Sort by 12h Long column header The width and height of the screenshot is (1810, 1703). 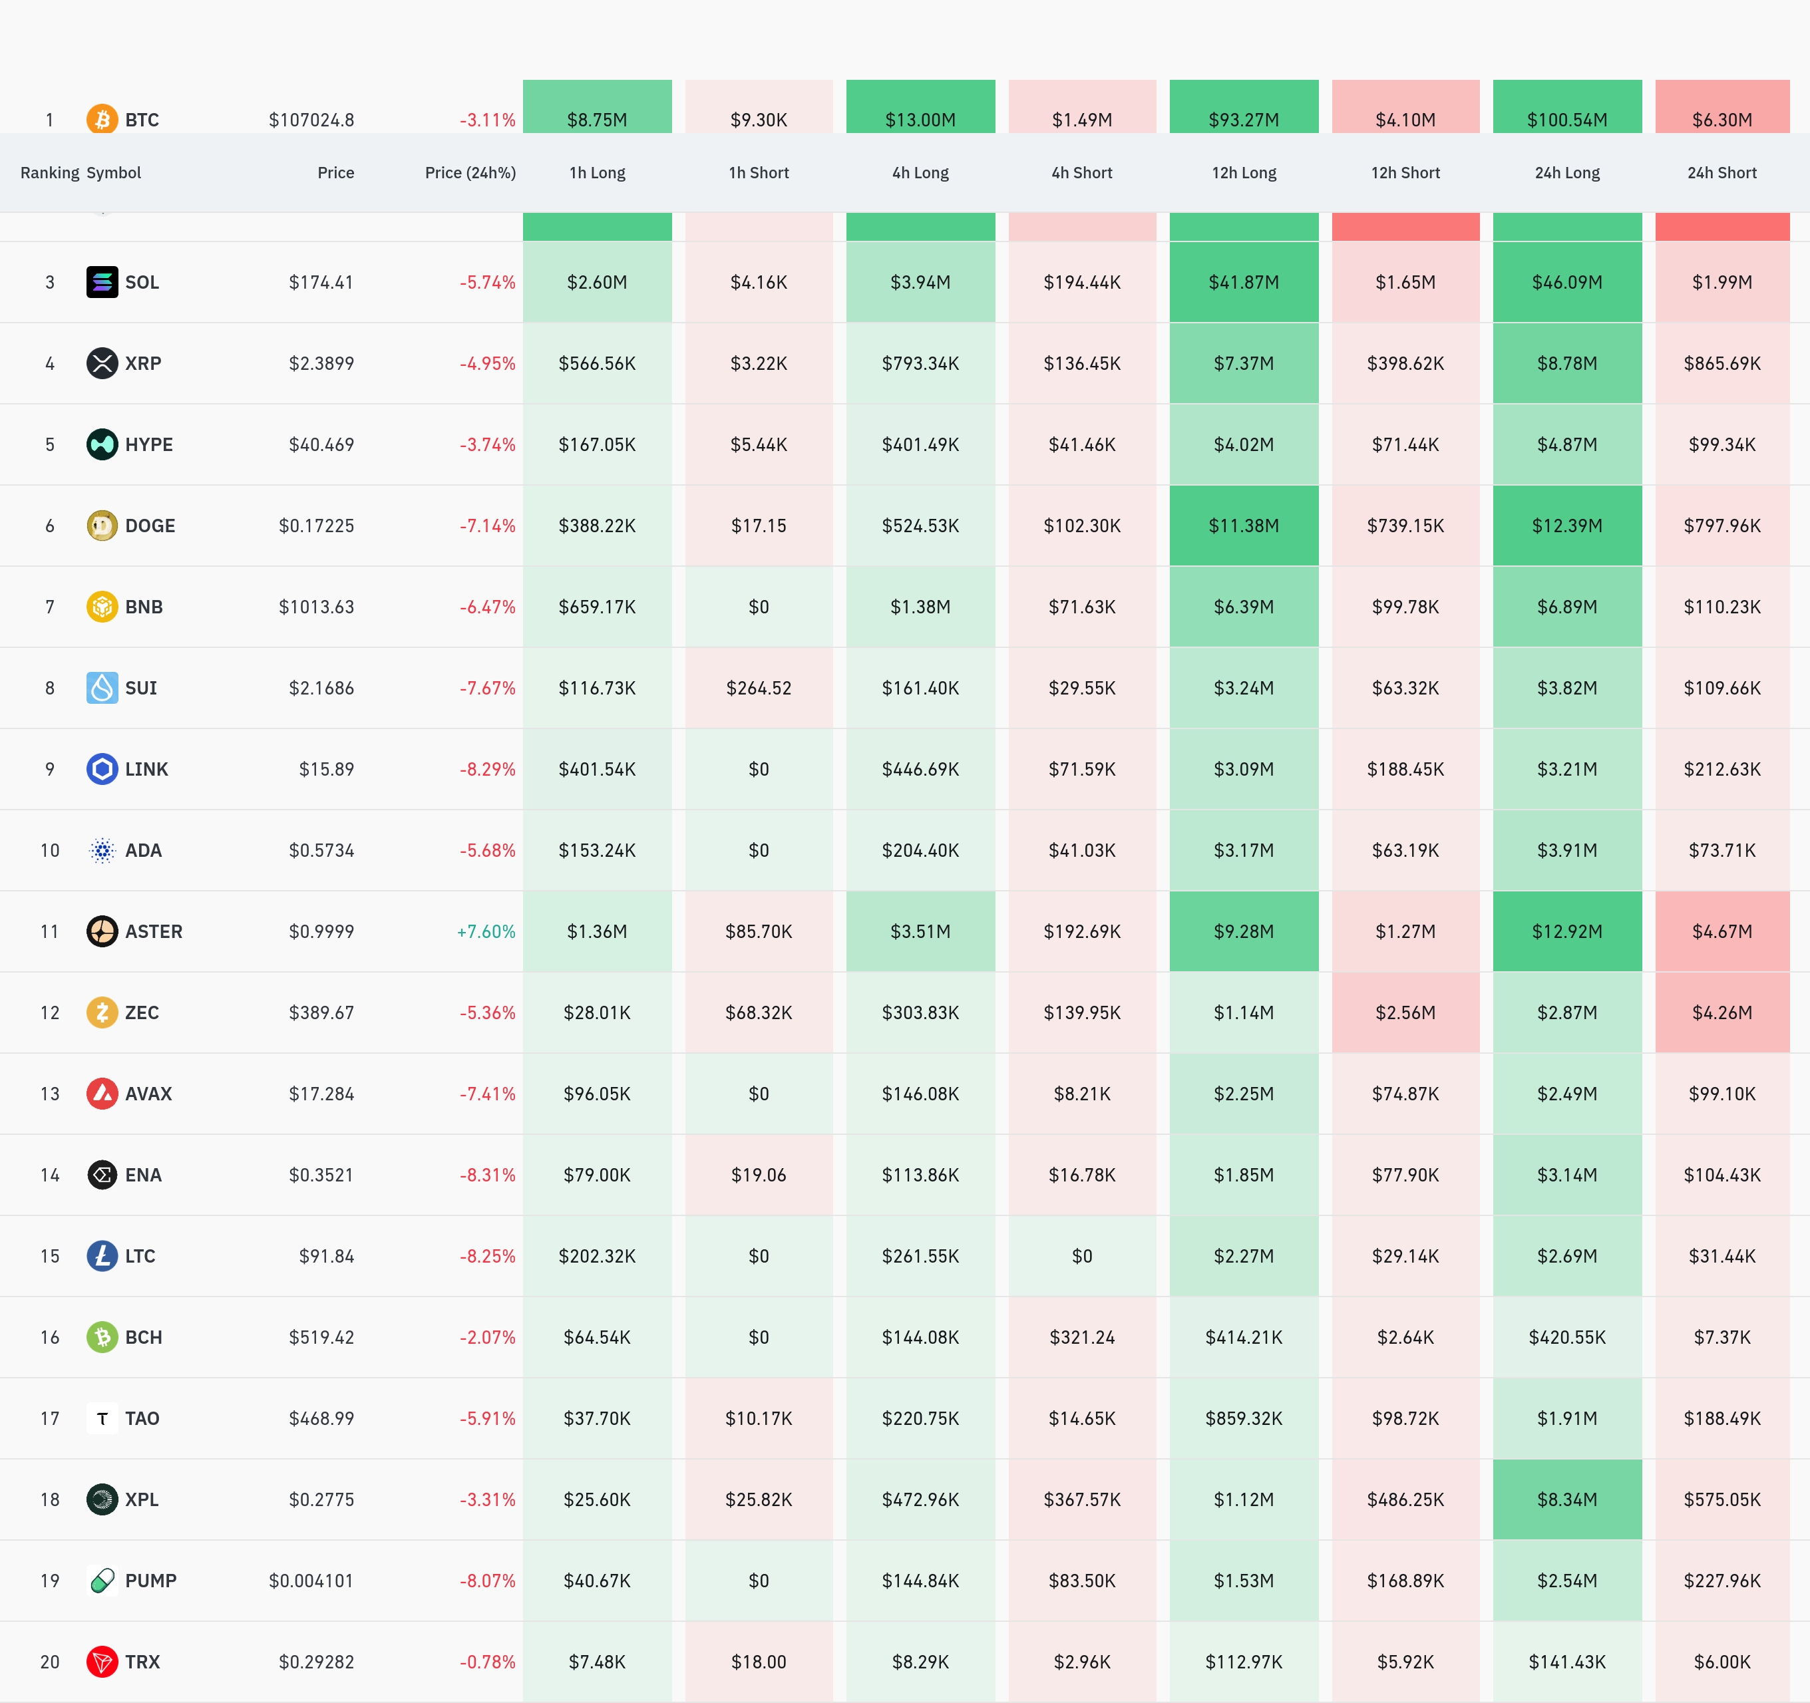(1244, 173)
